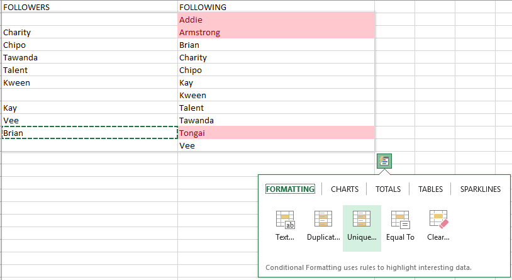
Task: Switch to the Tables tab
Action: [430, 189]
